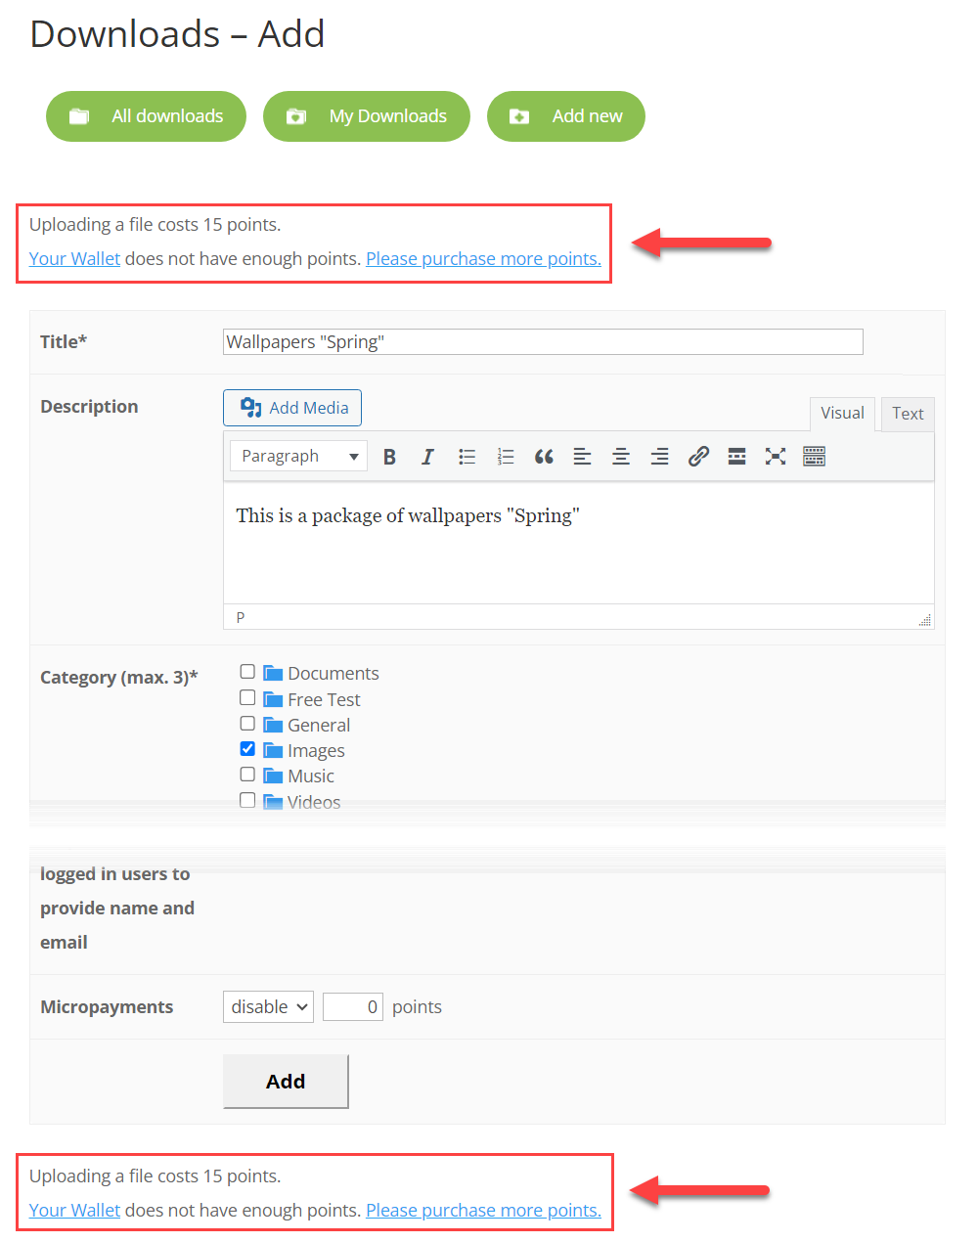Open All downloads
The width and height of the screenshot is (978, 1242).
tap(146, 116)
